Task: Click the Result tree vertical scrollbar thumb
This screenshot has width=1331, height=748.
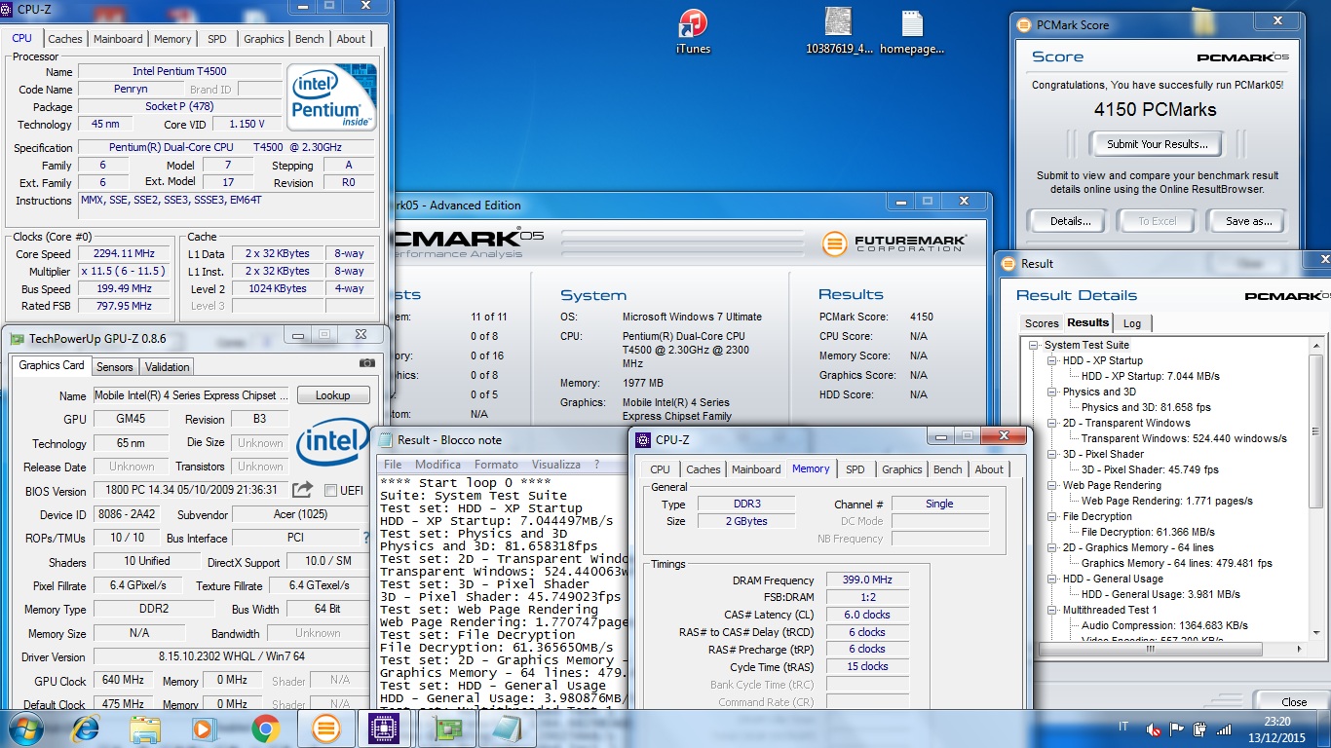Action: pos(1316,430)
